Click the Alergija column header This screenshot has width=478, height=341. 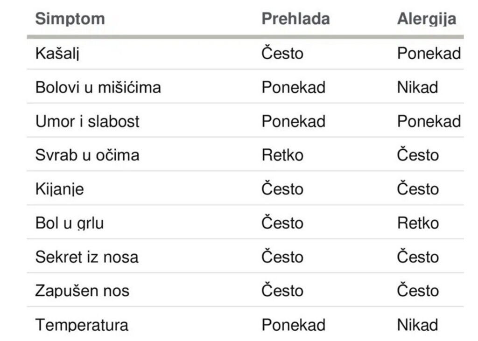[x=426, y=19]
